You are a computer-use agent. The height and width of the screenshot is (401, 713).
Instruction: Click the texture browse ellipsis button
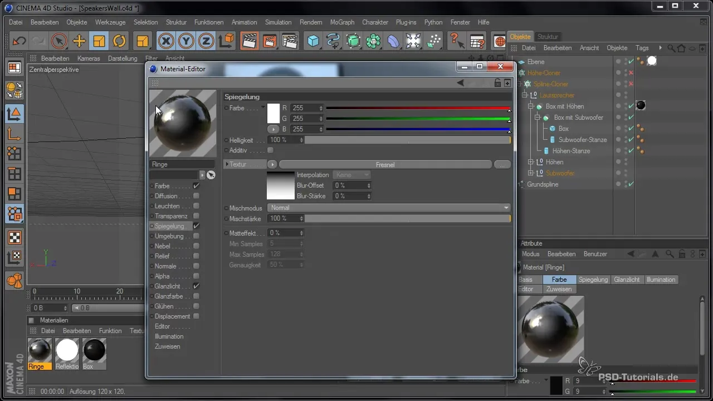pos(502,164)
